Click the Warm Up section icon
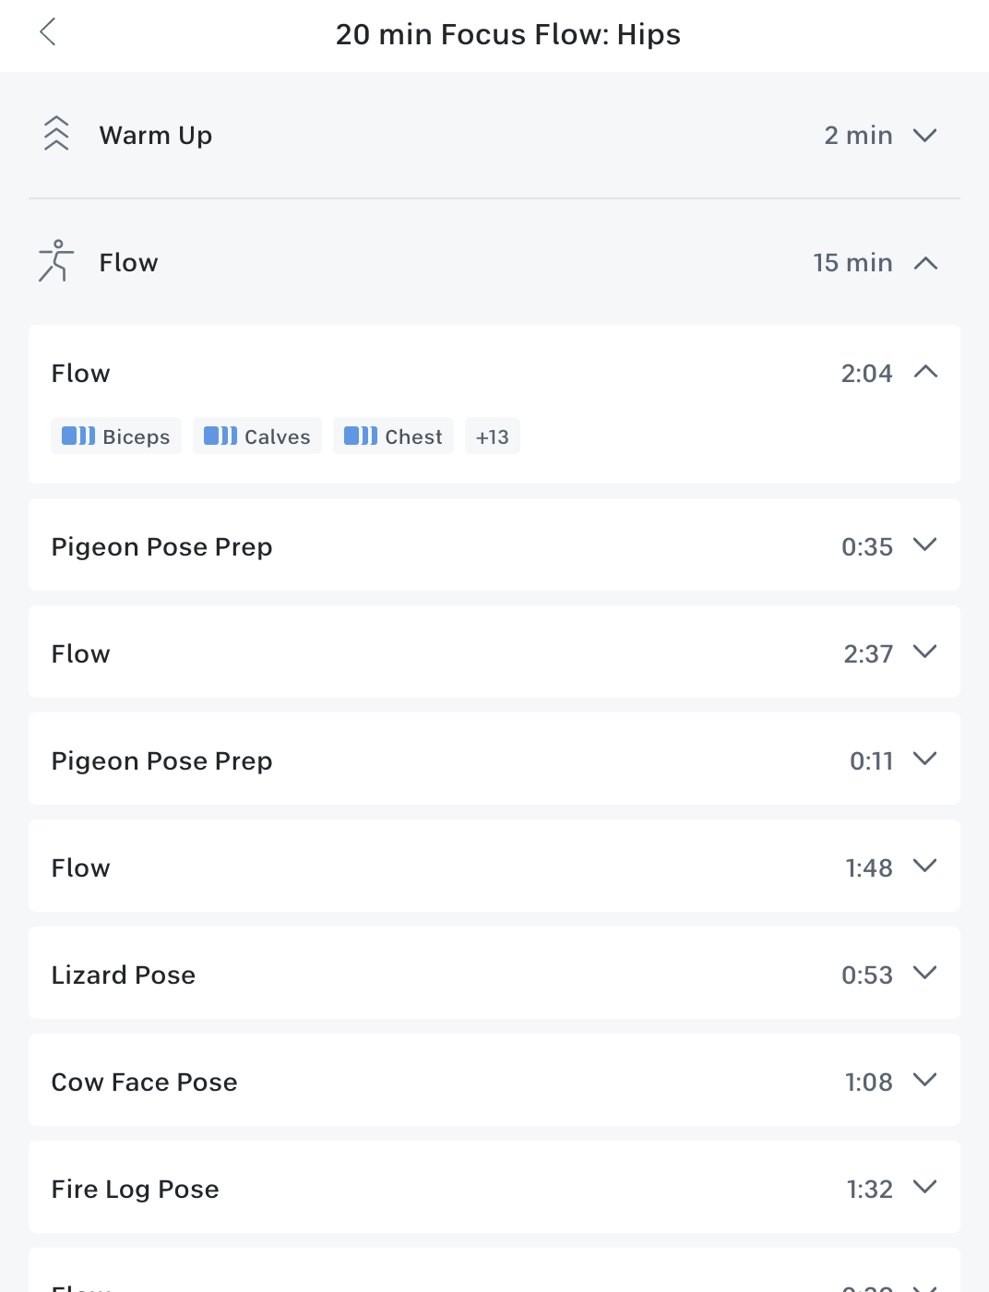Image resolution: width=989 pixels, height=1292 pixels. [56, 134]
